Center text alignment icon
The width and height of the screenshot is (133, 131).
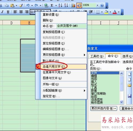point(21,12)
